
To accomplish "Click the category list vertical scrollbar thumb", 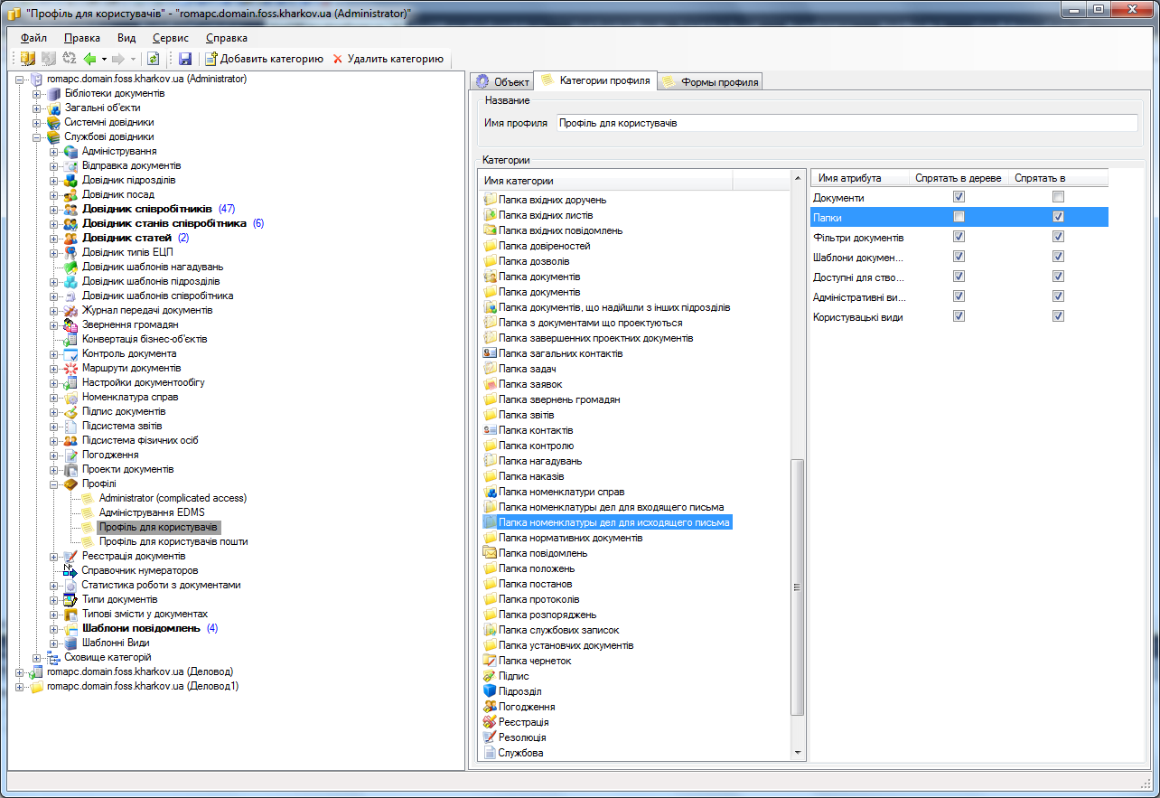I will click(797, 587).
